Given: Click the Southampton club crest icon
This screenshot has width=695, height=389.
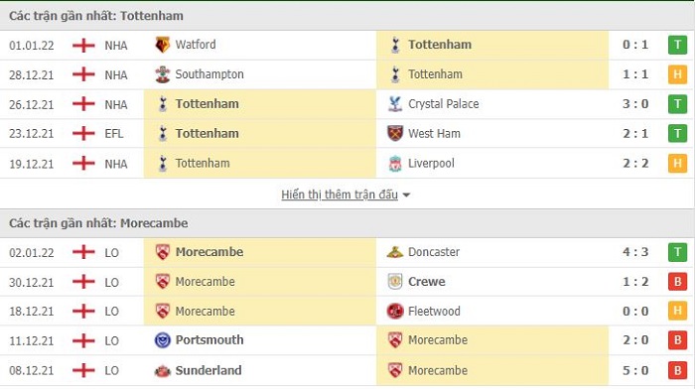Looking at the screenshot, I should pos(162,74).
